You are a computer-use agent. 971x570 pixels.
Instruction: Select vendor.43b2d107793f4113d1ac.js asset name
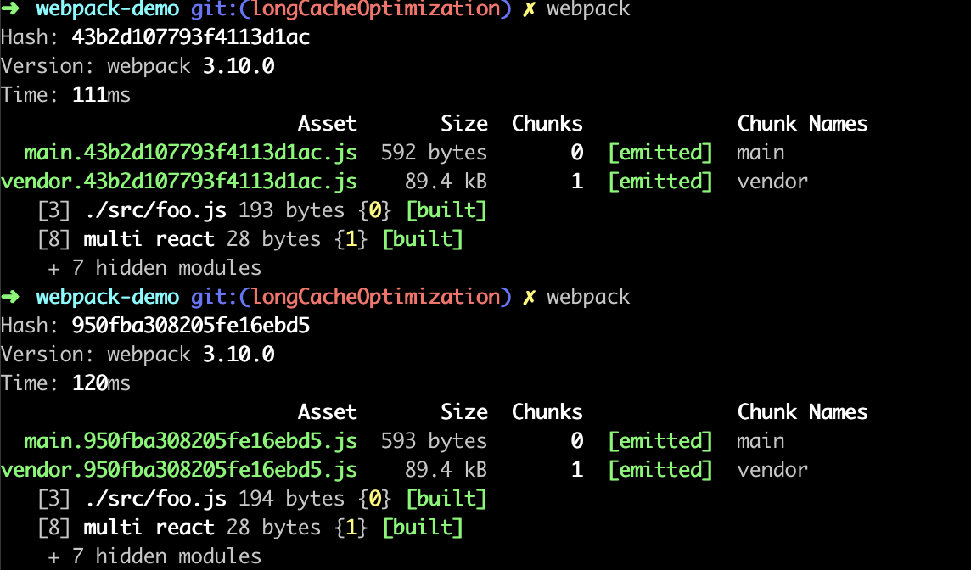point(179,182)
